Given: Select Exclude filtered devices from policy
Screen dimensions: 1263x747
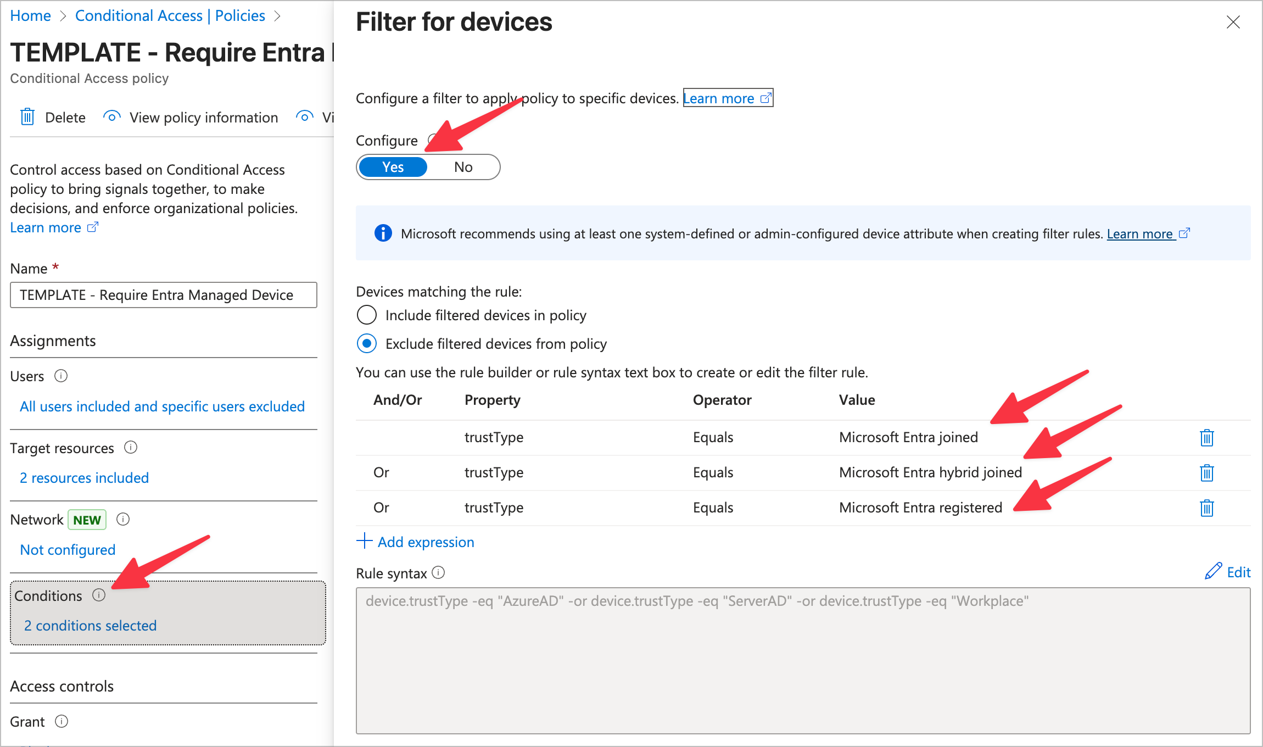Looking at the screenshot, I should coord(367,344).
